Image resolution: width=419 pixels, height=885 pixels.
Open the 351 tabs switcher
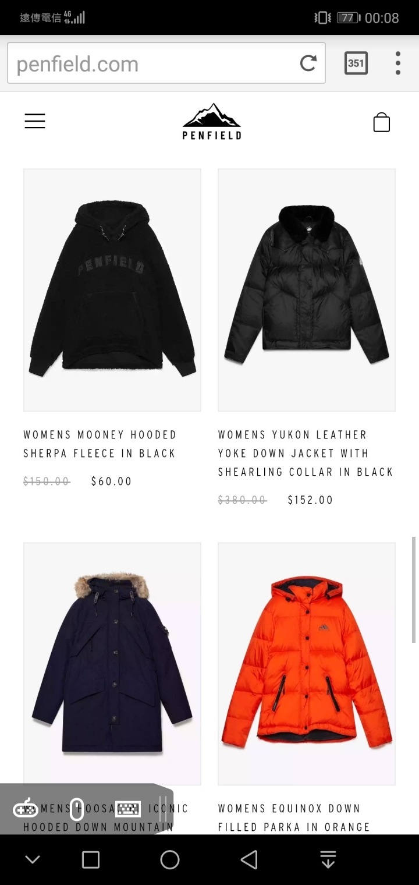[356, 63]
